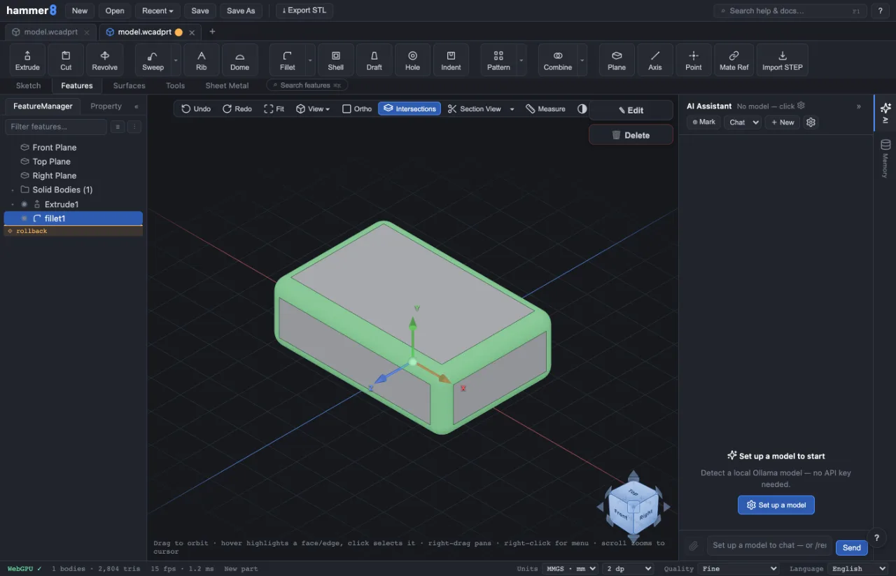Open the Measure tool
896x576 pixels.
point(545,108)
